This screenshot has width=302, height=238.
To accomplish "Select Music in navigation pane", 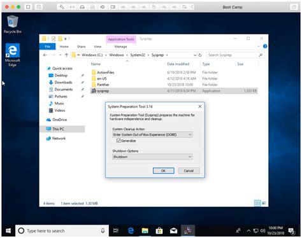I will point(59,103).
